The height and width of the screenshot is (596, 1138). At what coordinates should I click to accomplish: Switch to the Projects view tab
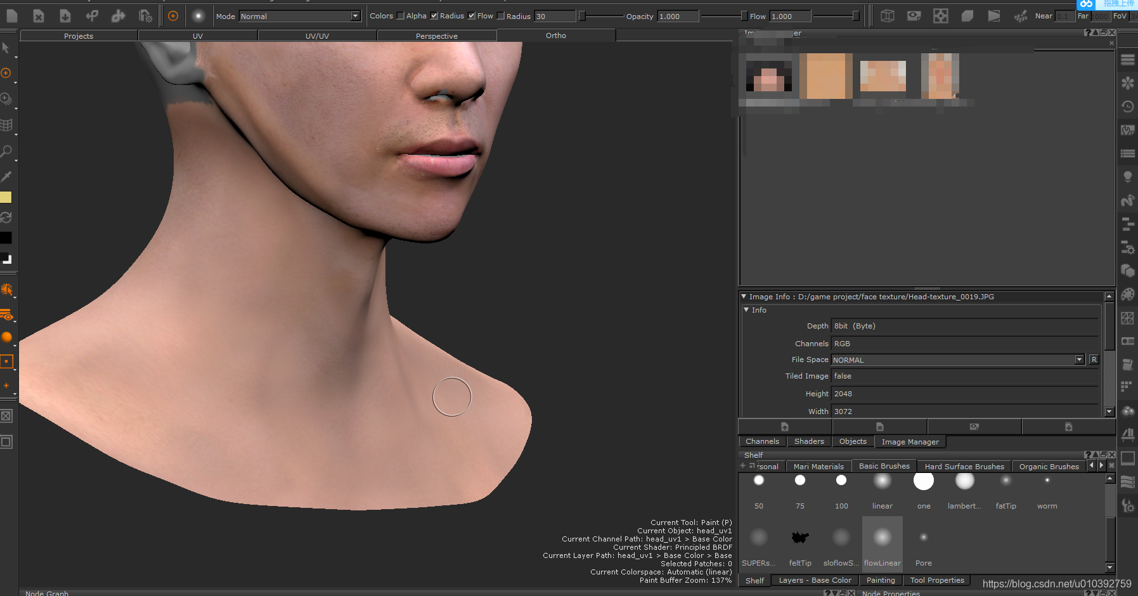(x=79, y=36)
